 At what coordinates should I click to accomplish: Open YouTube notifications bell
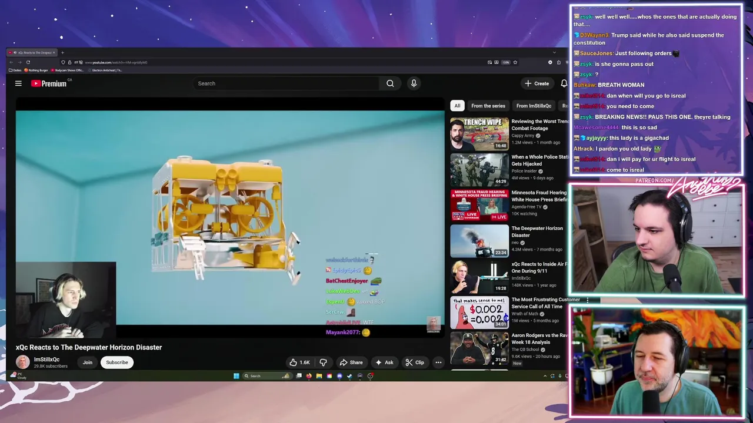point(564,83)
